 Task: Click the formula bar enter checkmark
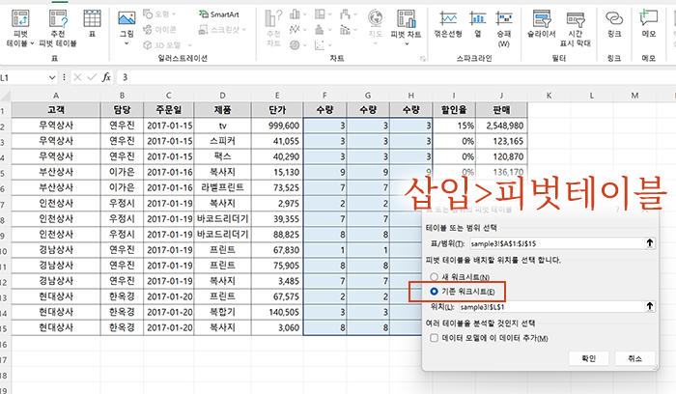coord(92,77)
